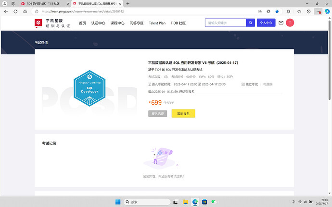The image size is (332, 207).
Task: Close the TiDB 社区 browser tab
Action: coord(68,3)
